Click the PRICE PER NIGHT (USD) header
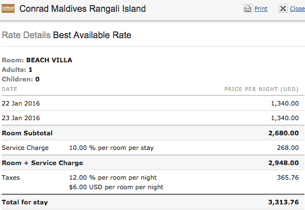305x210 pixels. click(x=261, y=89)
